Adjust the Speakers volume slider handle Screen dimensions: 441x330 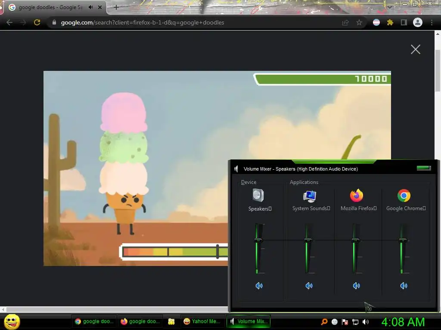258,240
